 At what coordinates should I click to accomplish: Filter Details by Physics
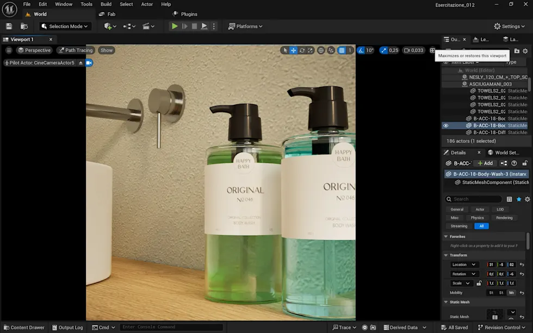click(478, 218)
